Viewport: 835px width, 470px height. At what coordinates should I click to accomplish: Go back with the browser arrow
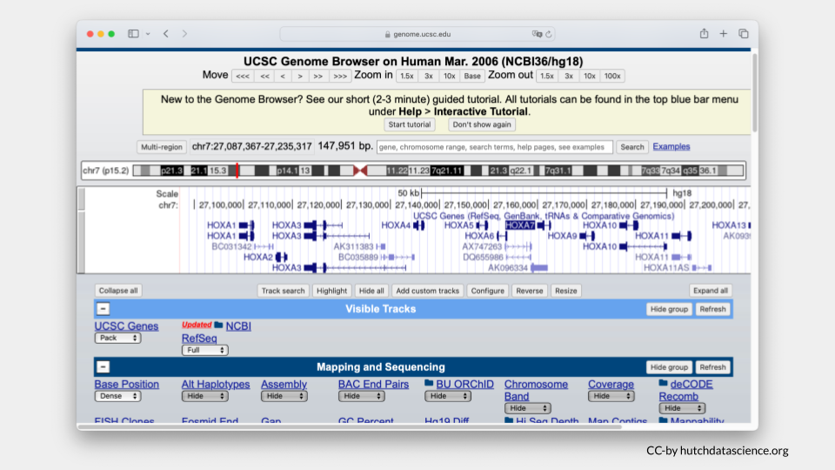point(166,34)
